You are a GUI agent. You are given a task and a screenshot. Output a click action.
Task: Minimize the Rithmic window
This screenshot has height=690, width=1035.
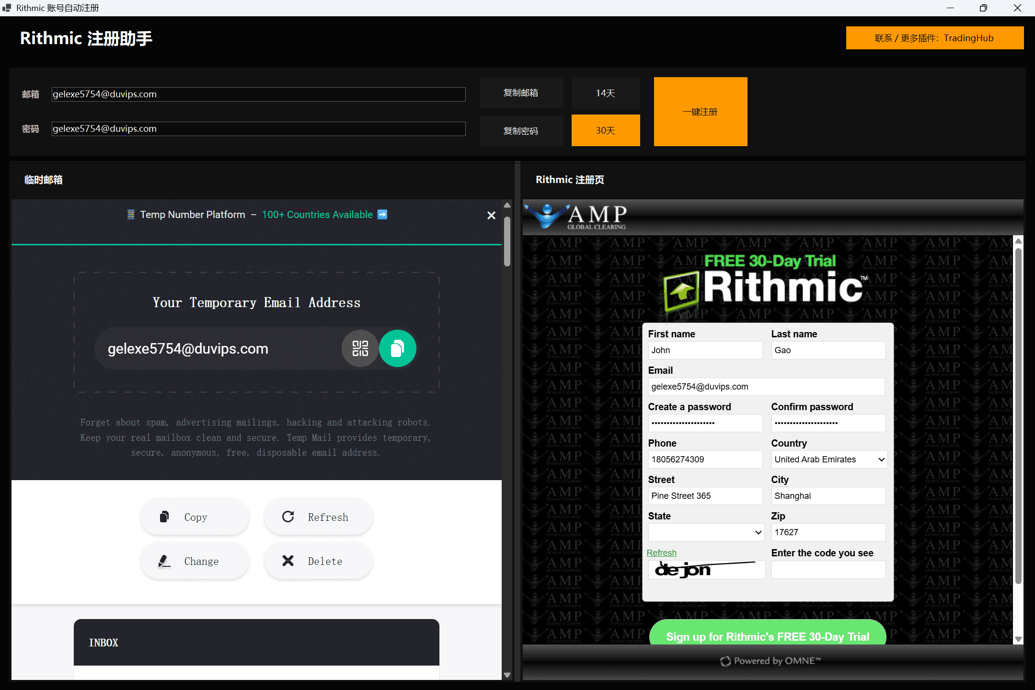point(950,8)
